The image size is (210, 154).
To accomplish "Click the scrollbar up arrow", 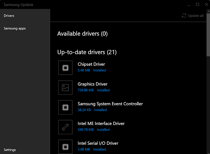I will coord(208,11).
